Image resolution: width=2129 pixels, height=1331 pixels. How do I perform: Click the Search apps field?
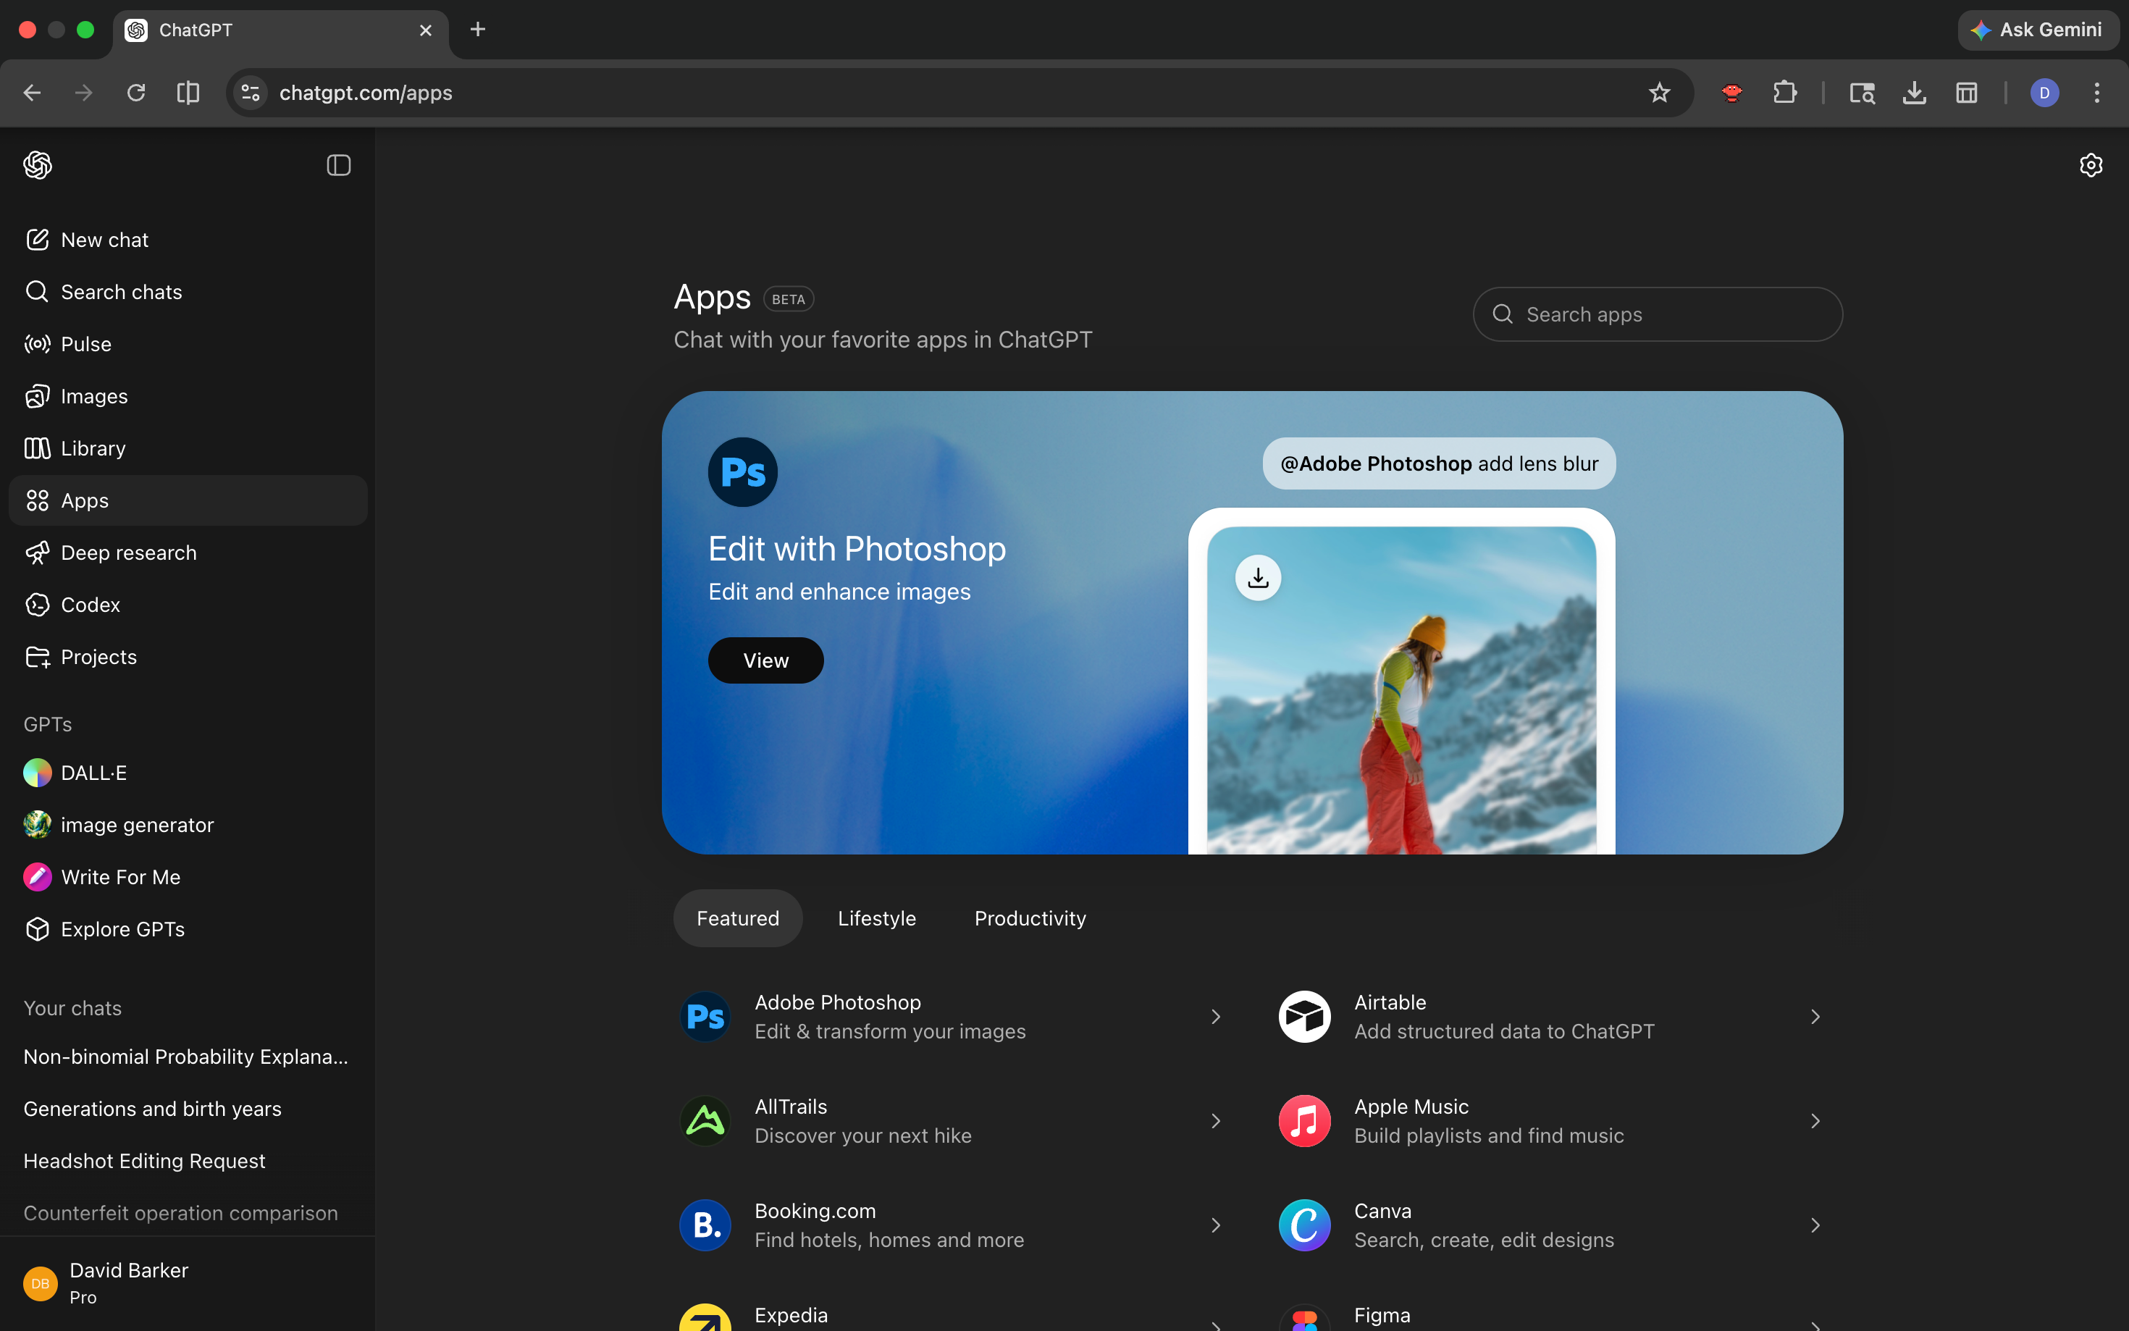pyautogui.click(x=1658, y=314)
